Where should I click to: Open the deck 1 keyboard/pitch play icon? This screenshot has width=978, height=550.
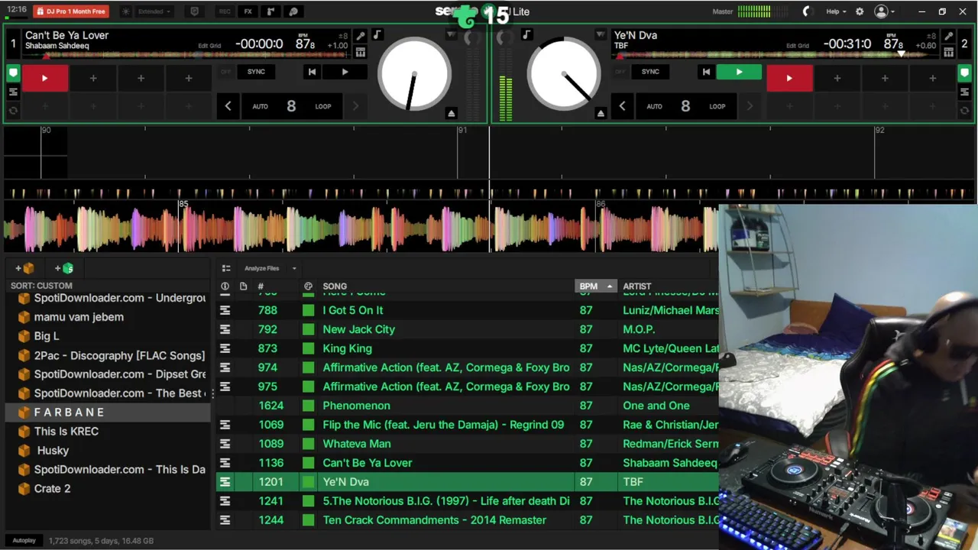pyautogui.click(x=361, y=52)
